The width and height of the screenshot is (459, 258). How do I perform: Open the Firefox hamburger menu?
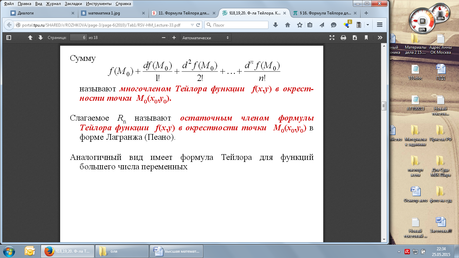tap(380, 25)
